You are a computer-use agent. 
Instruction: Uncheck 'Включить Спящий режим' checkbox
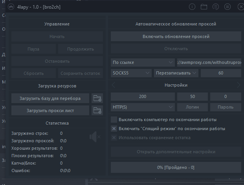pyautogui.click(x=114, y=129)
